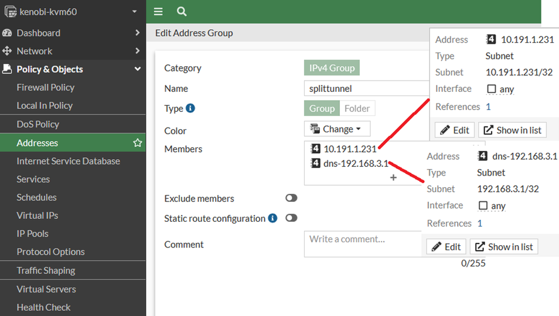Click the Network icon in sidebar

click(8, 51)
